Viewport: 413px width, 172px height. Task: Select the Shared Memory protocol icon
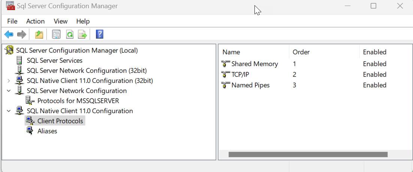point(226,64)
